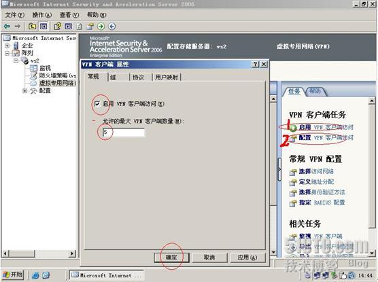Expand the 配置 tree node
This screenshot has height=282, width=378.
point(24,90)
